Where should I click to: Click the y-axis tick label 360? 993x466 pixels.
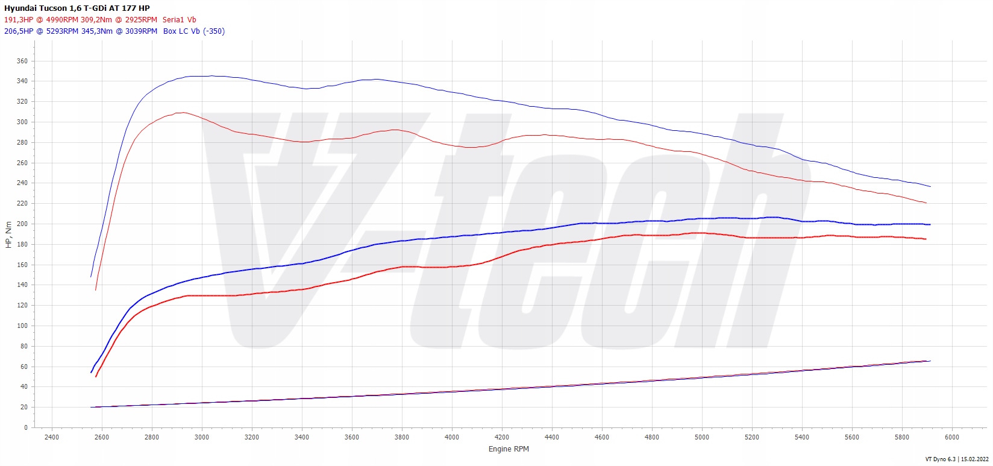pyautogui.click(x=22, y=61)
